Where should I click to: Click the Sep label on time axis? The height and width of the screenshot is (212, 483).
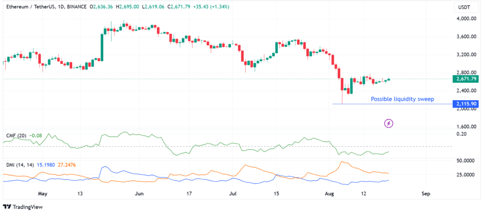coord(426,194)
